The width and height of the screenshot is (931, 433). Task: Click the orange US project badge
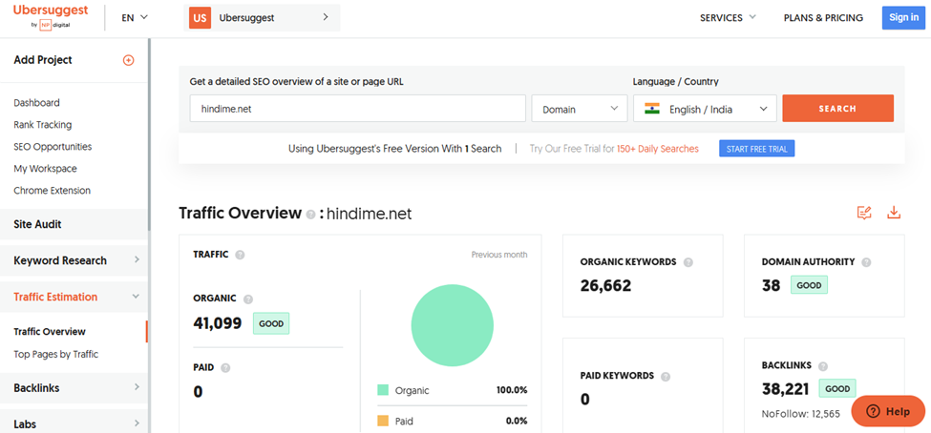pos(201,18)
